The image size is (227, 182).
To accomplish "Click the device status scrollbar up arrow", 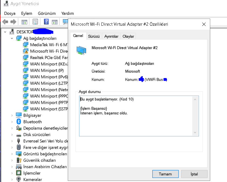I will (x=195, y=100).
